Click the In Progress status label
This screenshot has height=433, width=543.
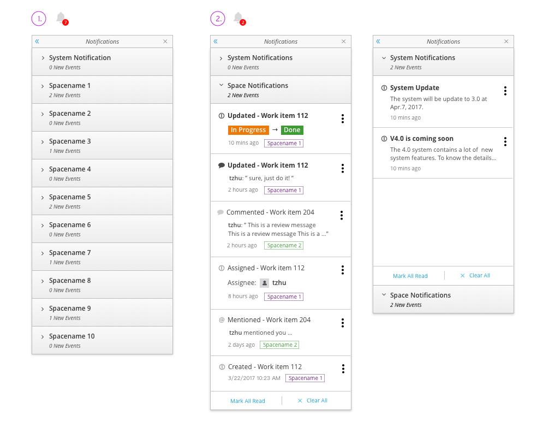[x=248, y=130]
